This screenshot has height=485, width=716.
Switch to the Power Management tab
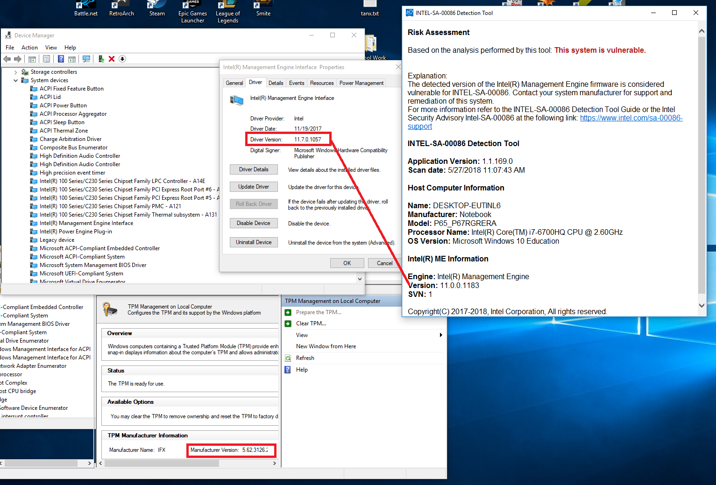point(362,83)
